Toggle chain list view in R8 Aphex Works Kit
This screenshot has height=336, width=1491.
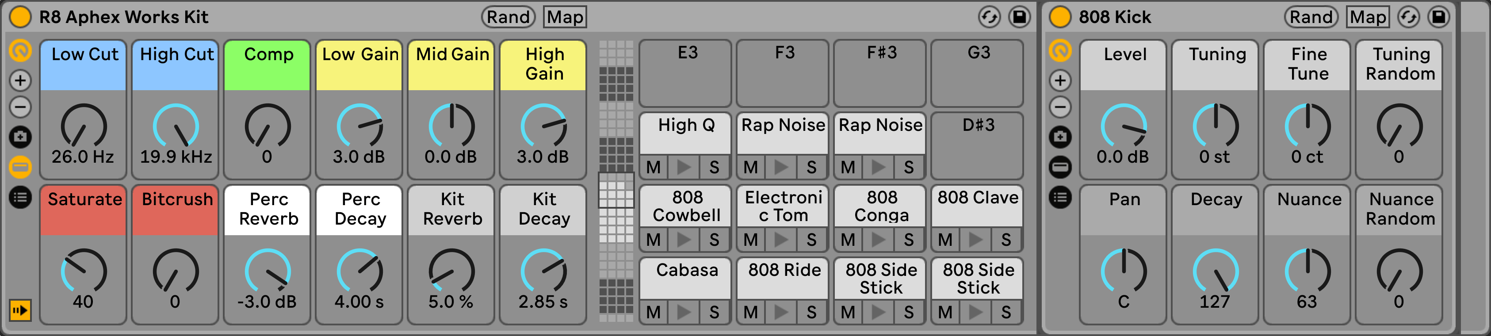(x=20, y=167)
